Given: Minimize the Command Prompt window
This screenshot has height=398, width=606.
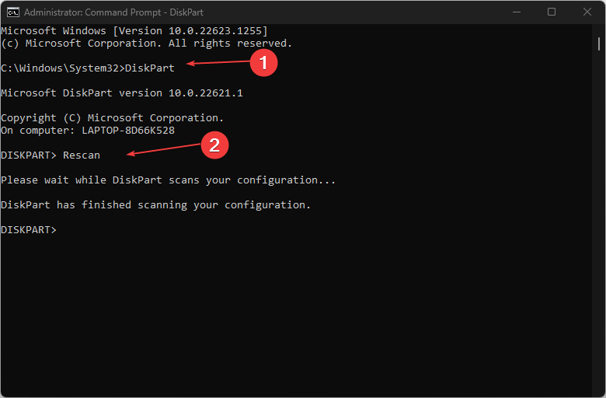Looking at the screenshot, I should click(x=517, y=12).
